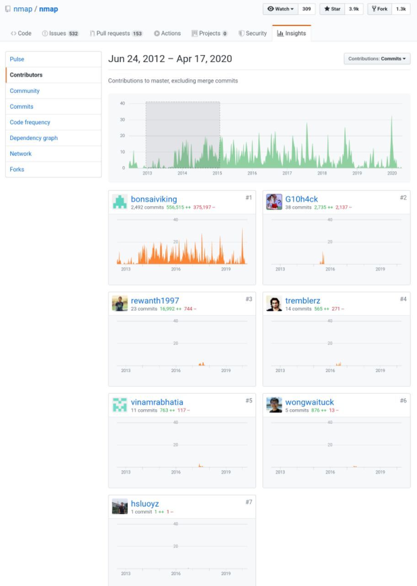The image size is (417, 586).
Task: View vinamrabhatia's 11 commits
Action: (144, 410)
